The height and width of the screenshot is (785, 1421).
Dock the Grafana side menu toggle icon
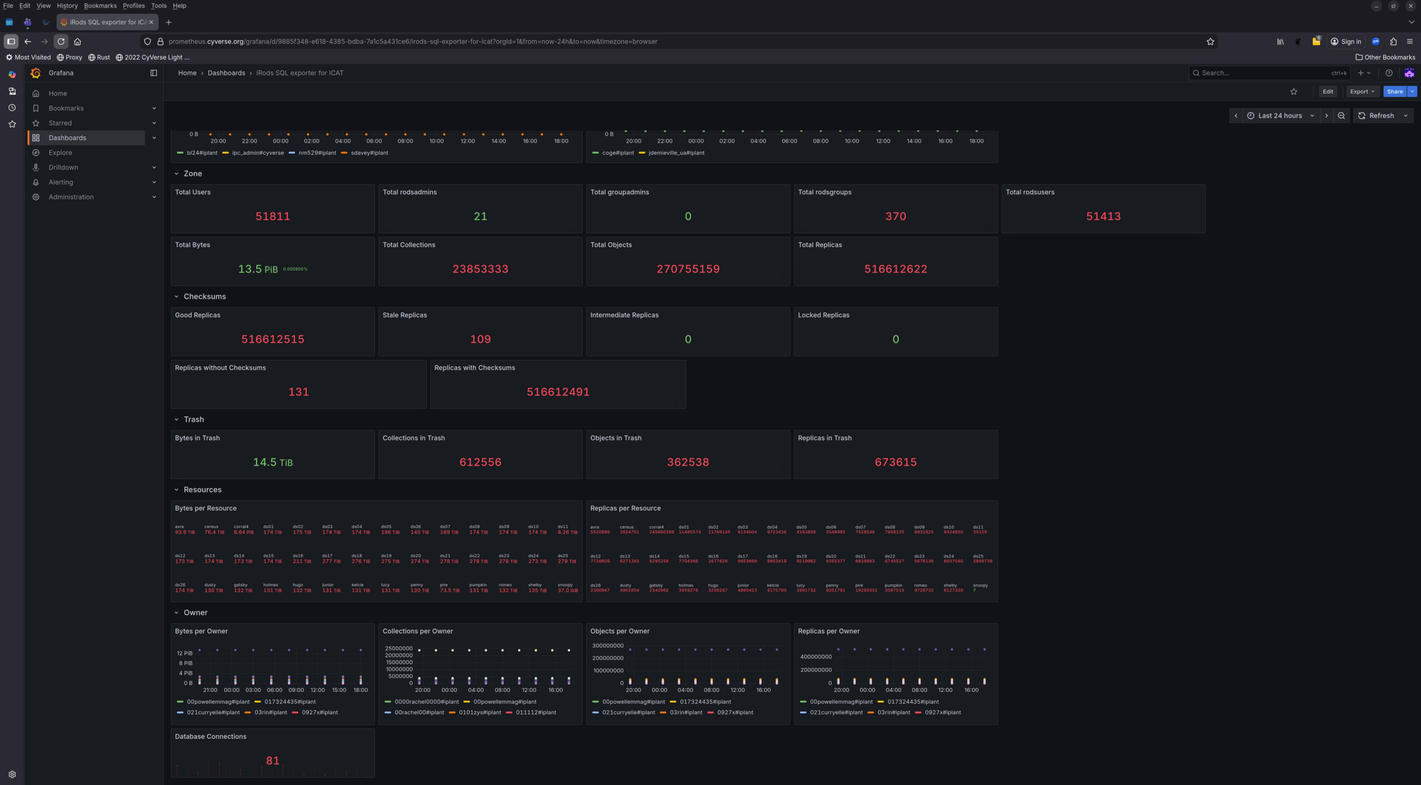point(154,73)
